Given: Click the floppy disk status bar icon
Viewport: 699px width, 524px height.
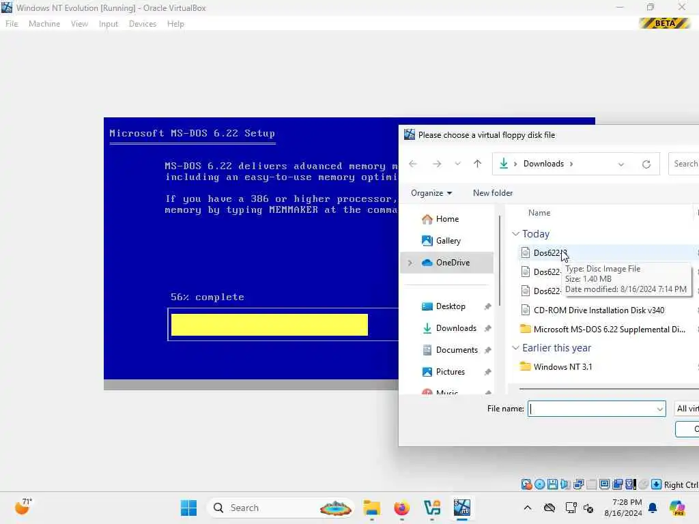Looking at the screenshot, I should (552, 484).
